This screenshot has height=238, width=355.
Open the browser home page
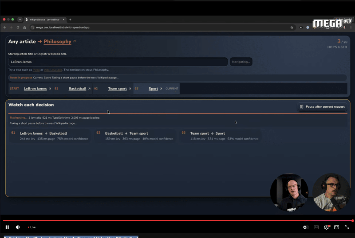click(24, 27)
